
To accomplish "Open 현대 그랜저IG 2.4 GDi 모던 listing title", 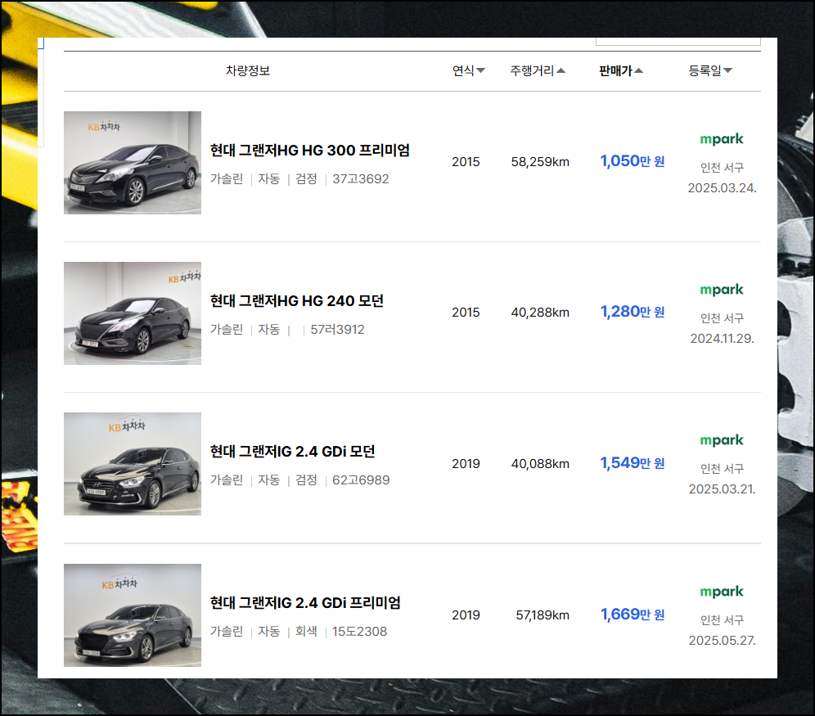I will coord(293,452).
